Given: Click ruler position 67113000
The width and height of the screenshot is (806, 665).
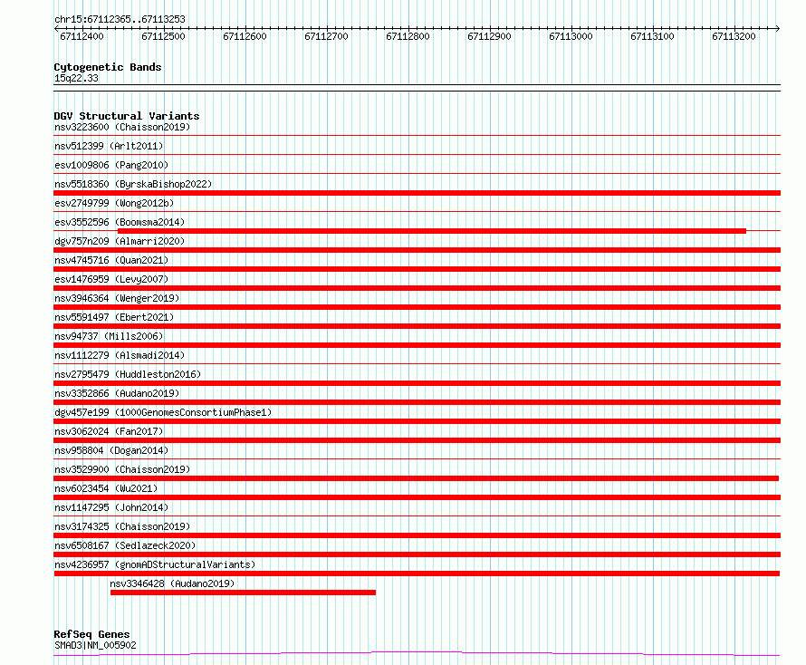Looking at the screenshot, I should [x=571, y=36].
